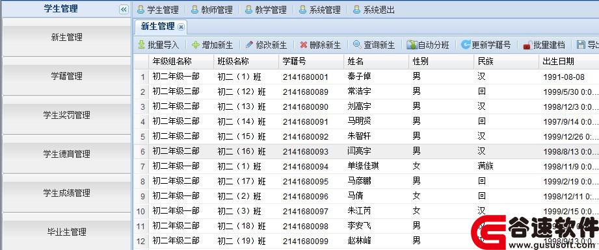599x250 pixels.
Task: Open the 教师管理 menu
Action: click(x=217, y=10)
